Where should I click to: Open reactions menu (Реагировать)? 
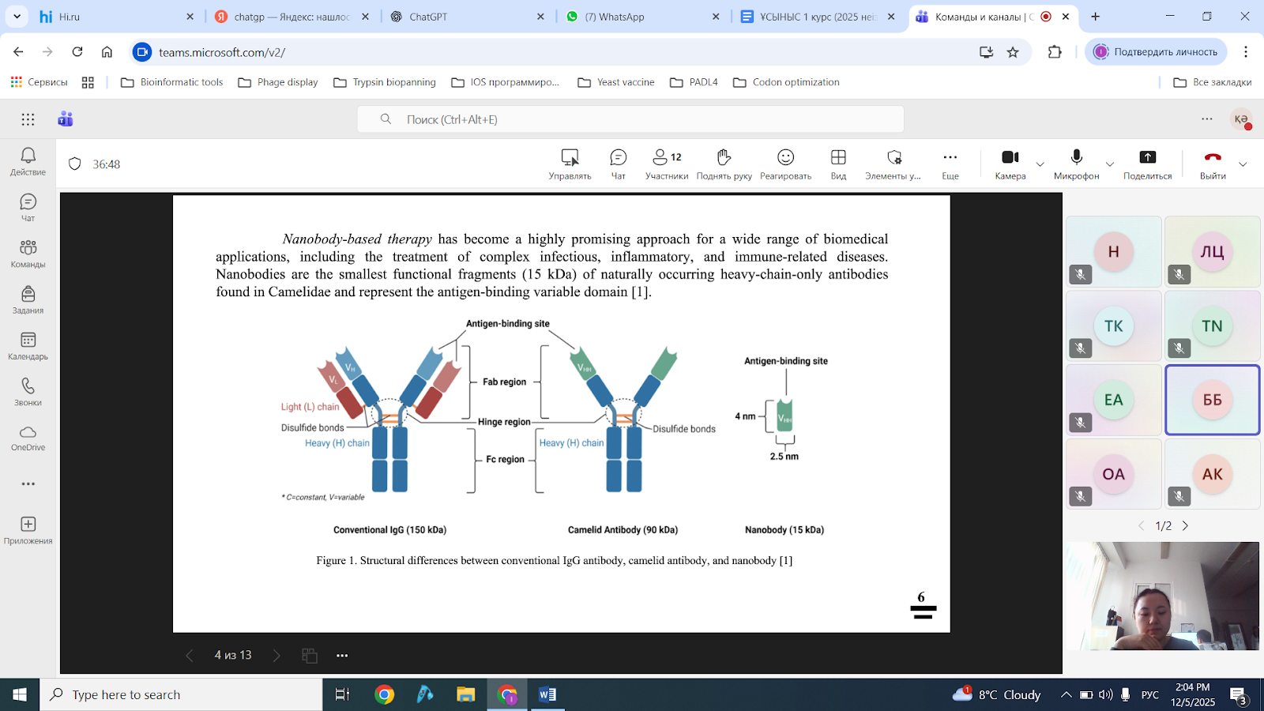(785, 164)
